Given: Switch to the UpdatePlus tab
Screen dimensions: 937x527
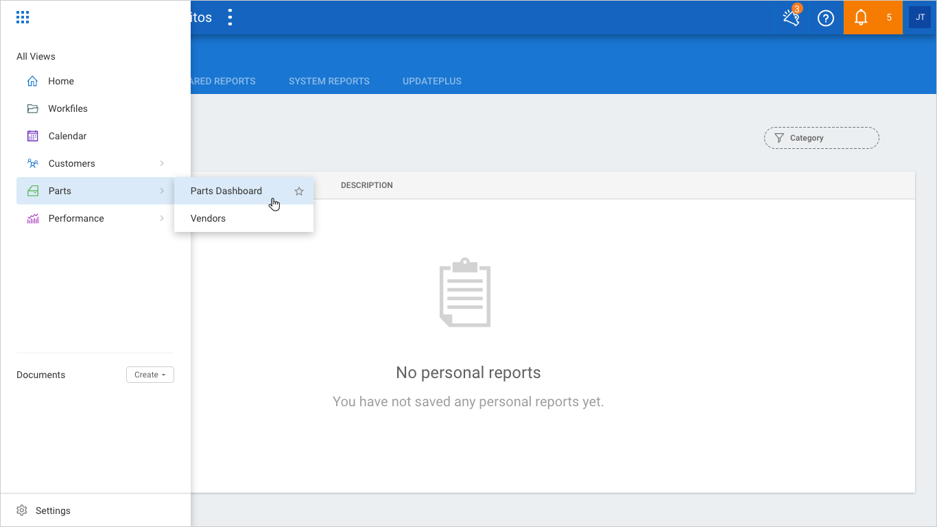Looking at the screenshot, I should click(431, 81).
